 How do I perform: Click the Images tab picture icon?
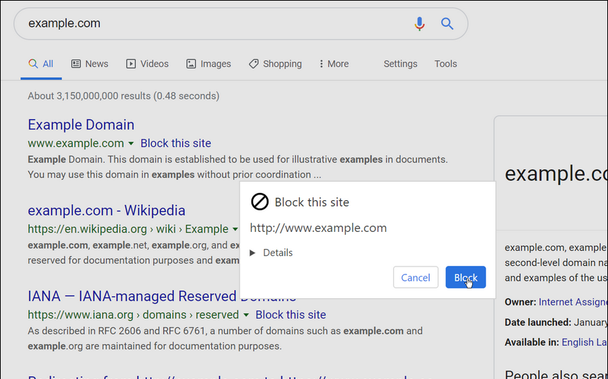point(191,64)
